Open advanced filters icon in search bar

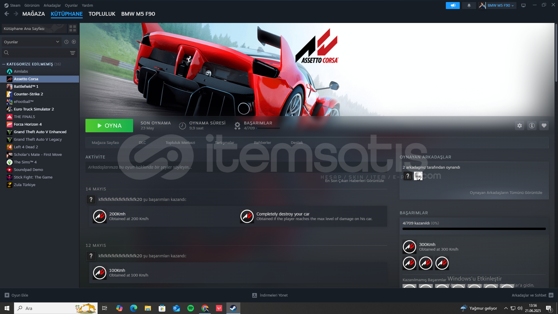tap(73, 53)
